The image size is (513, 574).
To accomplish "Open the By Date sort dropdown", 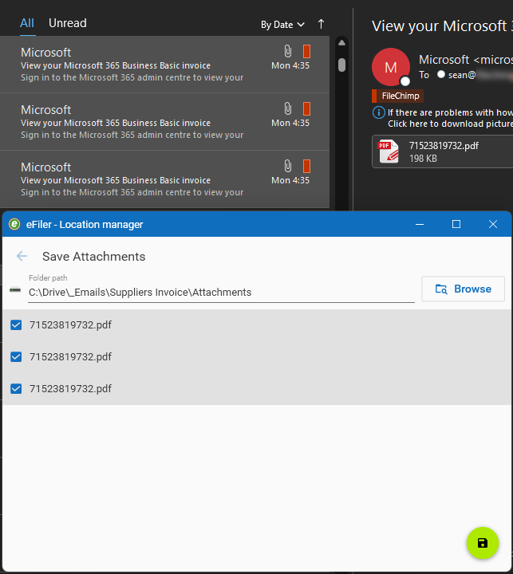I will click(x=282, y=25).
